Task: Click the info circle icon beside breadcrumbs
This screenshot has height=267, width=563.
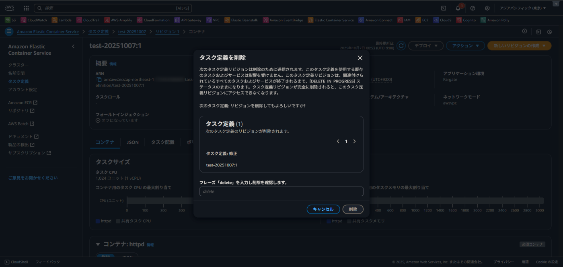Action: click(x=524, y=31)
